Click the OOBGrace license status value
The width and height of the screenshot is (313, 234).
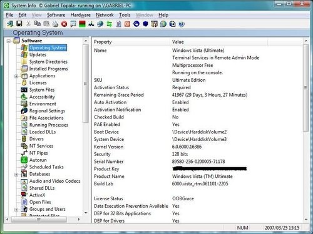coord(183,198)
